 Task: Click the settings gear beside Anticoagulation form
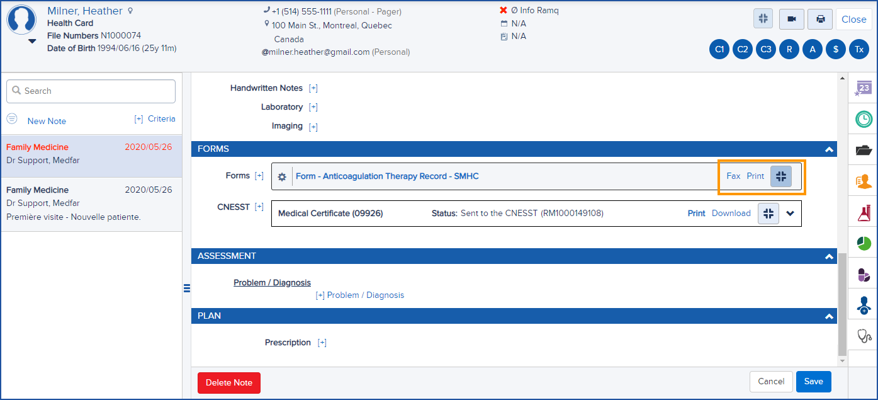click(281, 176)
